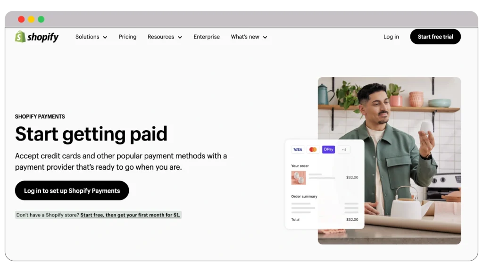Click the Start free trial button
This screenshot has height=272, width=483.
pos(435,36)
